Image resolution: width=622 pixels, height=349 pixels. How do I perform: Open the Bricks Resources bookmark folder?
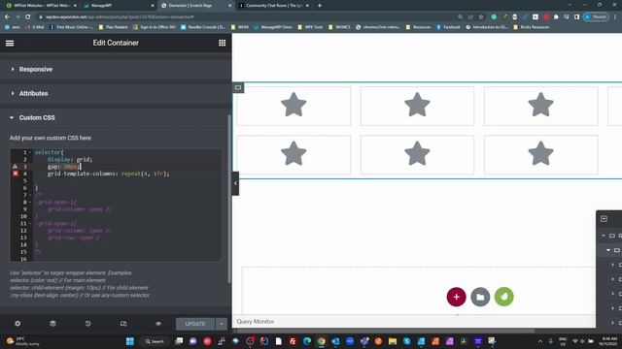532,27
